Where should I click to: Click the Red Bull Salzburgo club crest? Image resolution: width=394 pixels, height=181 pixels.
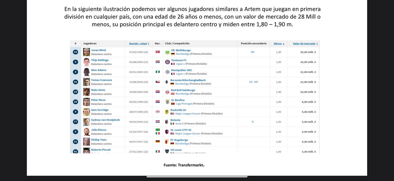167,92
